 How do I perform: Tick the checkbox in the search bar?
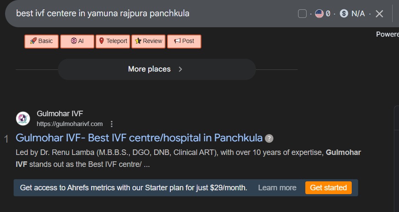point(302,14)
